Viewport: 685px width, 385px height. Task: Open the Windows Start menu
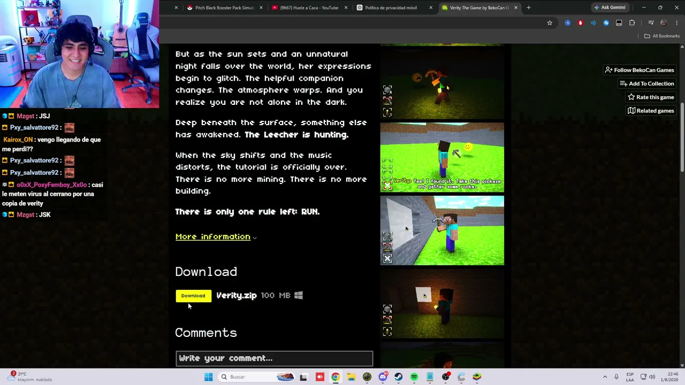[208, 377]
